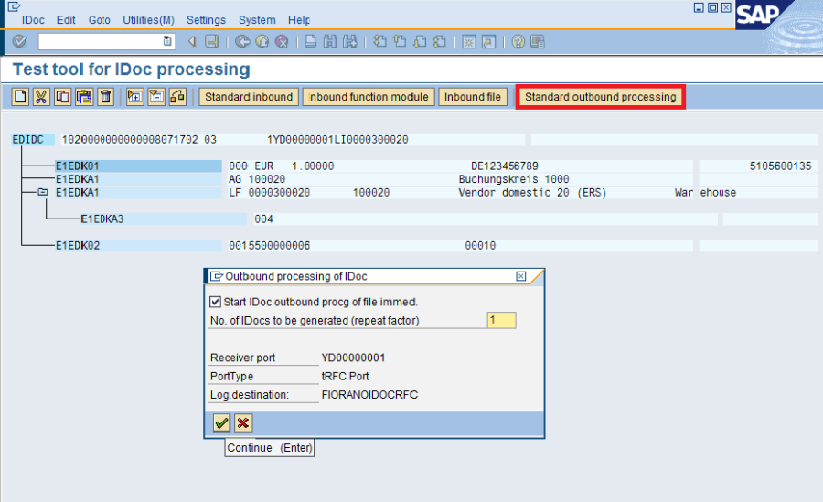Viewport: 823px width, 502px height.
Task: Click the red Cancel X in dialog
Action: [x=242, y=422]
